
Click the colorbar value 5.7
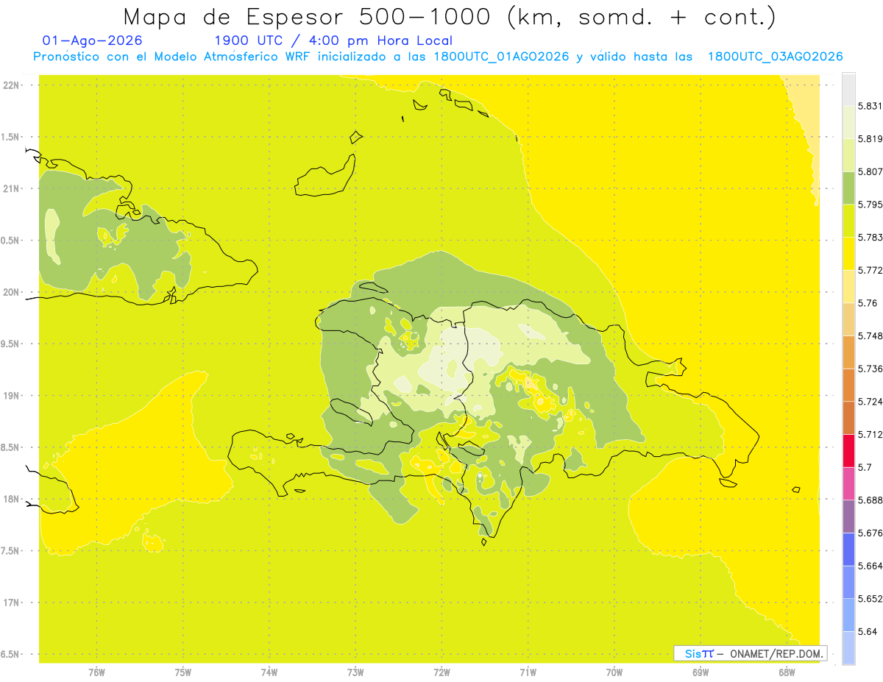coord(865,467)
